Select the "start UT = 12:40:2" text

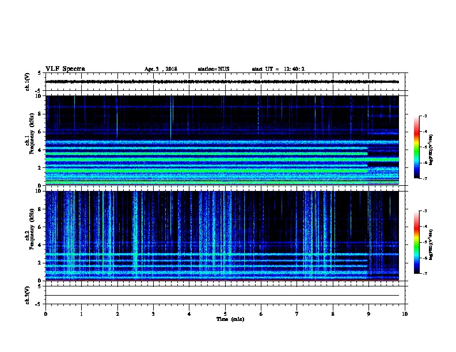click(x=278, y=69)
